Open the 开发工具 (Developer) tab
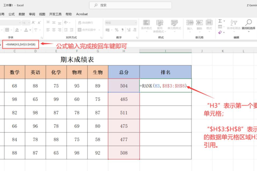The width and height of the screenshot is (257, 171). pos(55,14)
